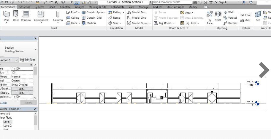Choose the Window tool in Build panel
The height and width of the screenshot is (139, 271).
(26, 16)
